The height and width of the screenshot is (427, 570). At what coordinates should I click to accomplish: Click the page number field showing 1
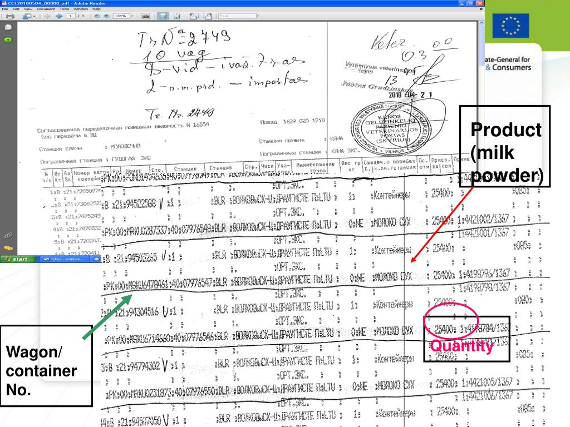71,16
